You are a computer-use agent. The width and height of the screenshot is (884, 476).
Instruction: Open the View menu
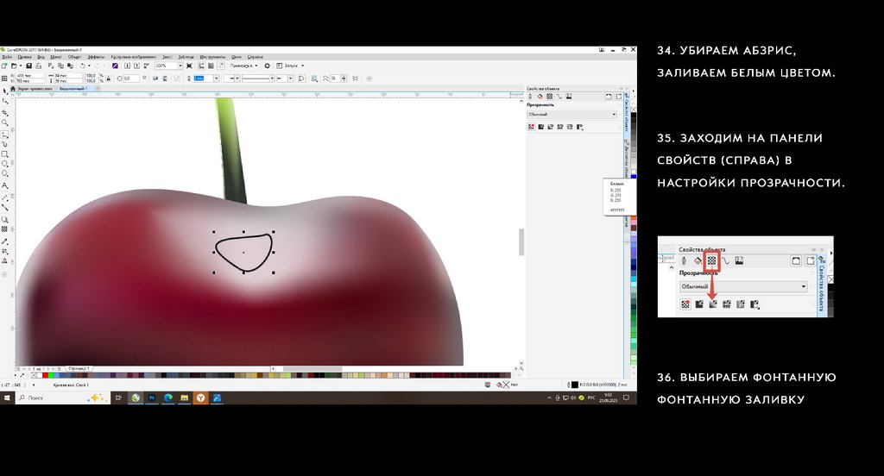point(41,57)
